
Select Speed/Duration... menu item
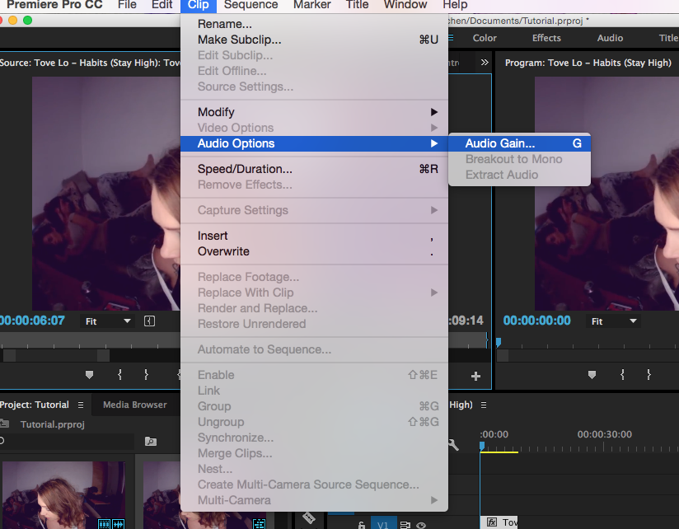point(315,169)
